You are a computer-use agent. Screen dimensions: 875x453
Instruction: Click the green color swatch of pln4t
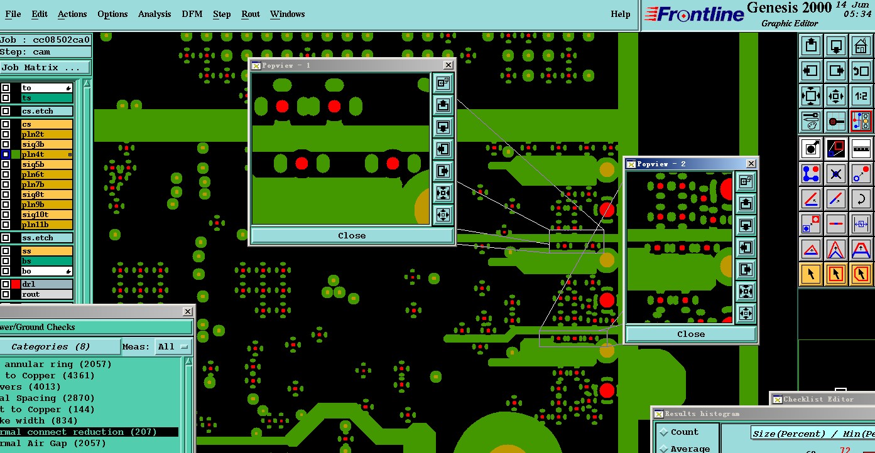16,154
